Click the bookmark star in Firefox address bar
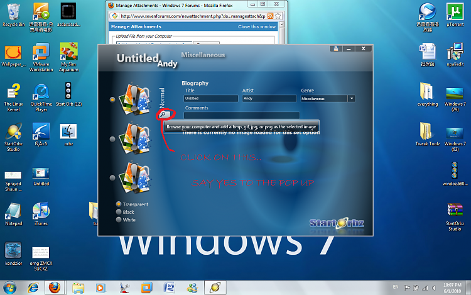 (x=278, y=16)
